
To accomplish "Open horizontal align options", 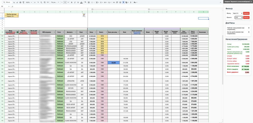I will pos(97,3).
